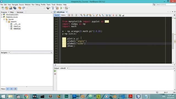The image size is (176, 99).
Task: Click Previous Bookmark editor icon
Action: 97,15
